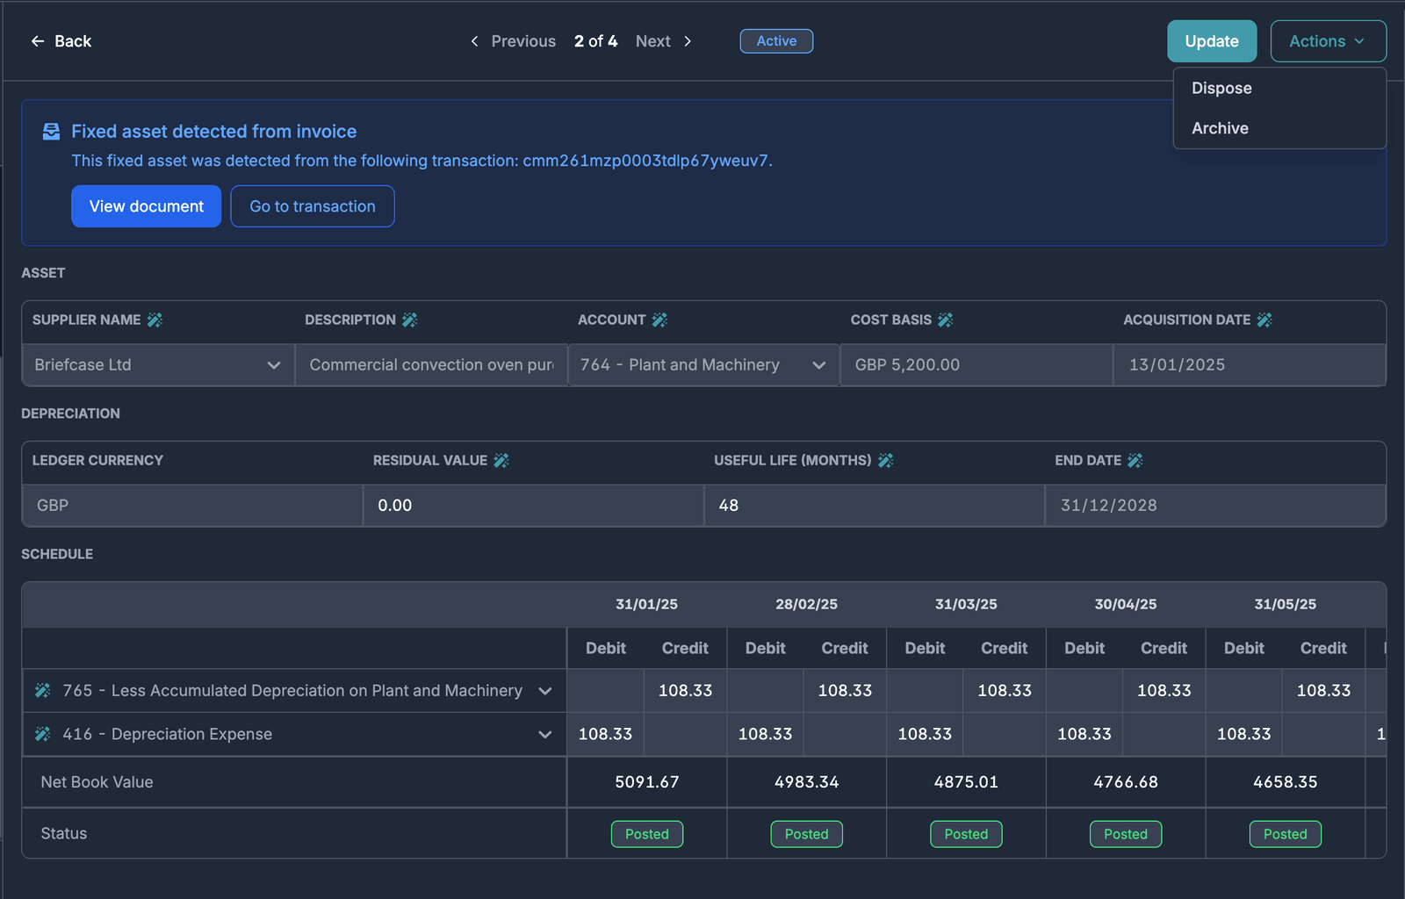This screenshot has width=1405, height=899.
Task: Select Archive from the Actions menu
Action: point(1279,128)
